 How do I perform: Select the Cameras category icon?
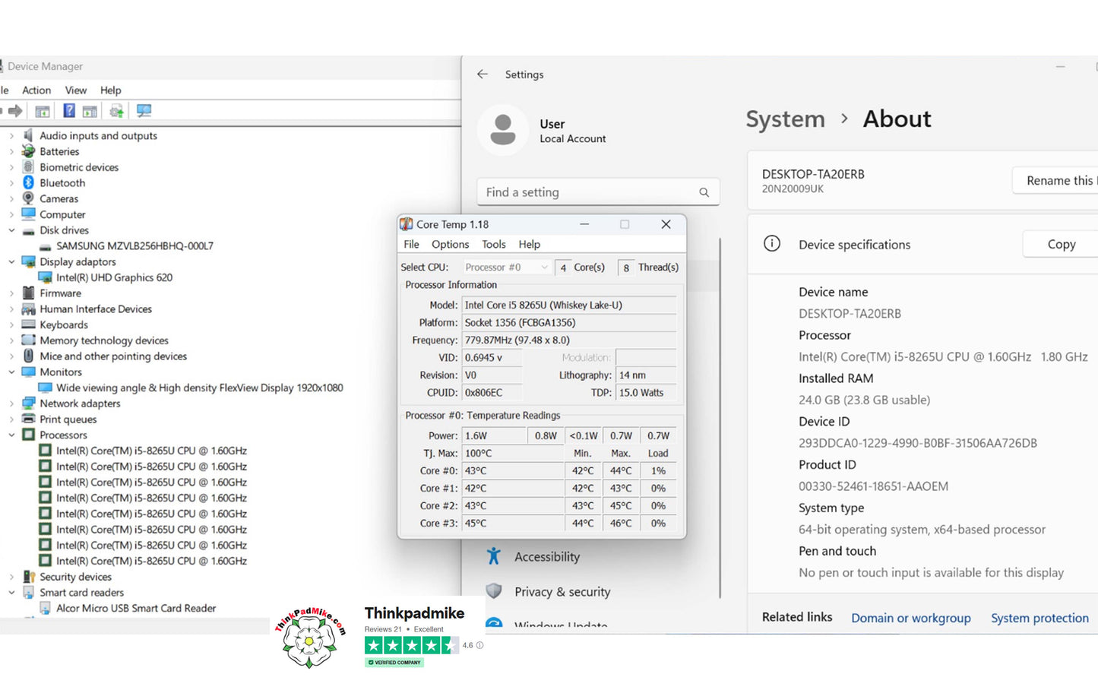28,198
